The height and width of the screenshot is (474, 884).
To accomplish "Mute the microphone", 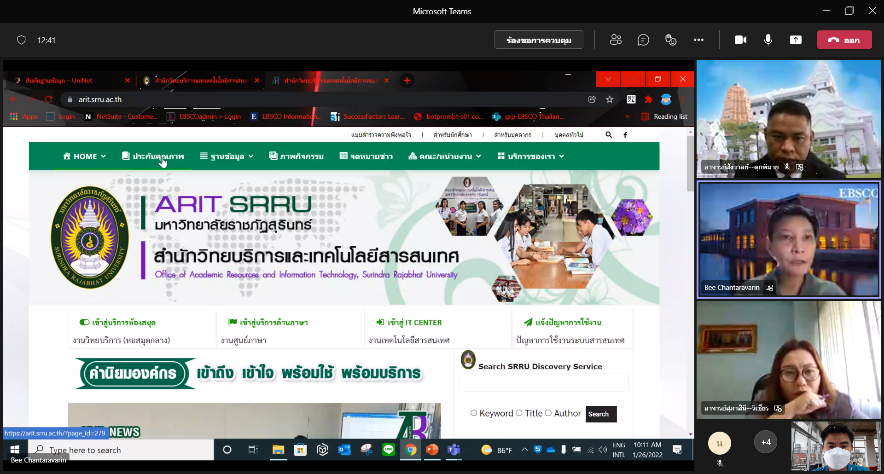I will pos(768,40).
